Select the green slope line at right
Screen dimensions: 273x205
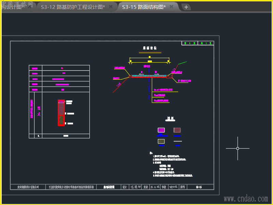(x=182, y=63)
